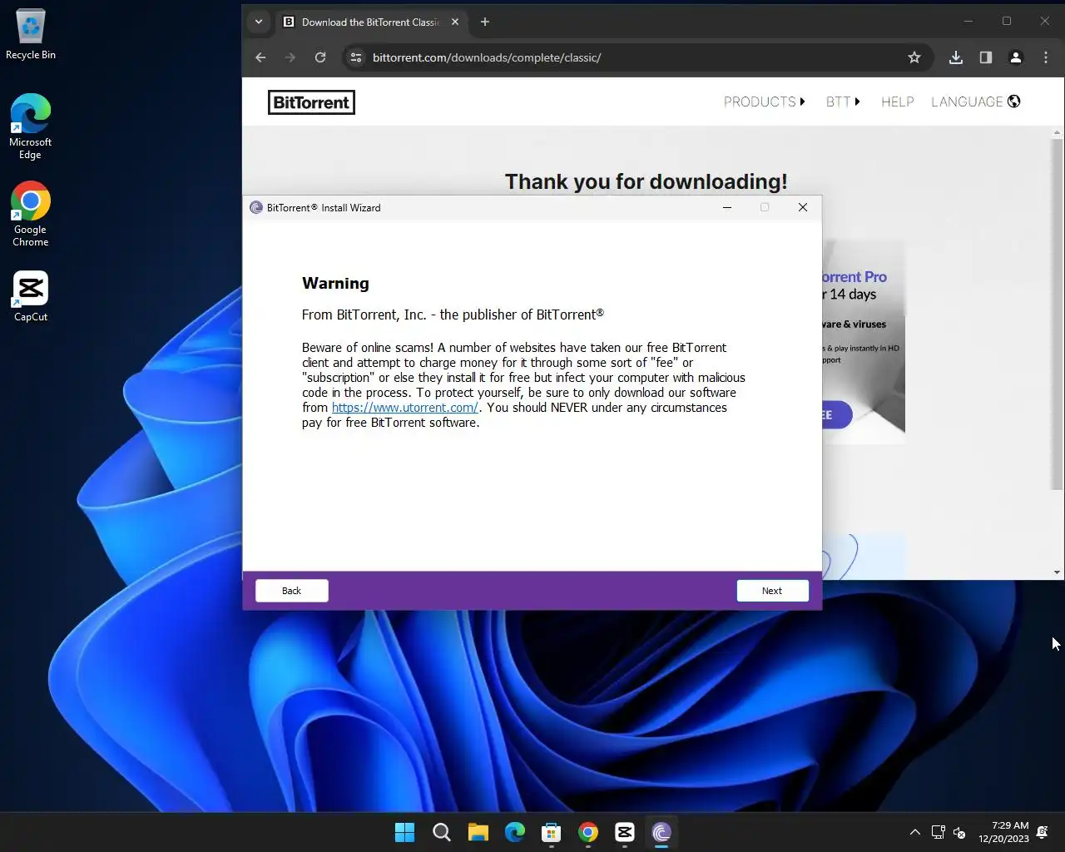Open Edge from the taskbar
1065x852 pixels.
click(515, 832)
